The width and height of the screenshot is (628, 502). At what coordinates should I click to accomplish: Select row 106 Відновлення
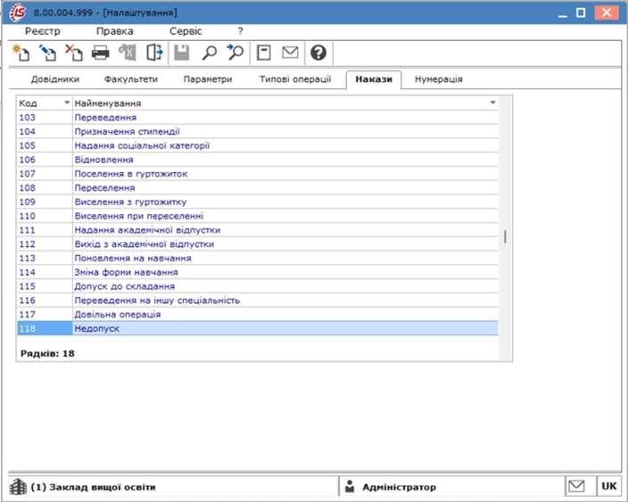click(x=258, y=160)
